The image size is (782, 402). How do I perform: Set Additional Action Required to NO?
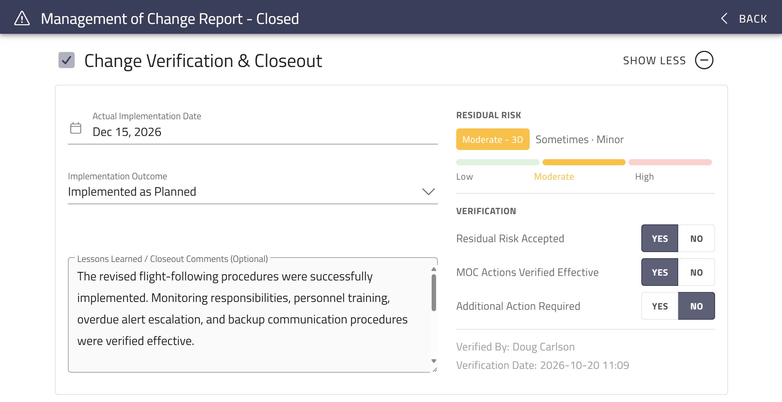pos(696,306)
